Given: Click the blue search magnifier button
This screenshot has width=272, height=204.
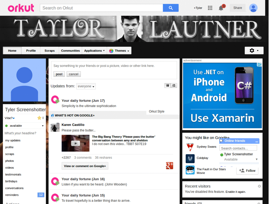Looking at the screenshot, I should 171,8.
